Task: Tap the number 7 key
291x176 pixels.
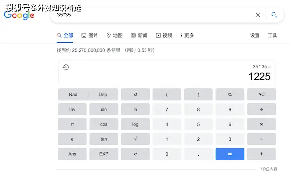Action: pos(167,109)
